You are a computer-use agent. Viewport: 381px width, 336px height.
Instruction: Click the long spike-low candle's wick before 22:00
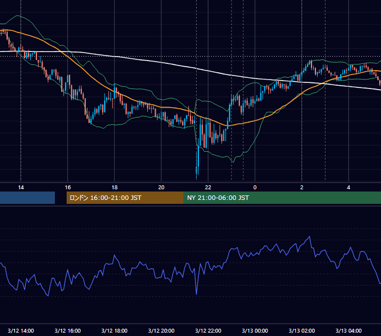click(197, 165)
